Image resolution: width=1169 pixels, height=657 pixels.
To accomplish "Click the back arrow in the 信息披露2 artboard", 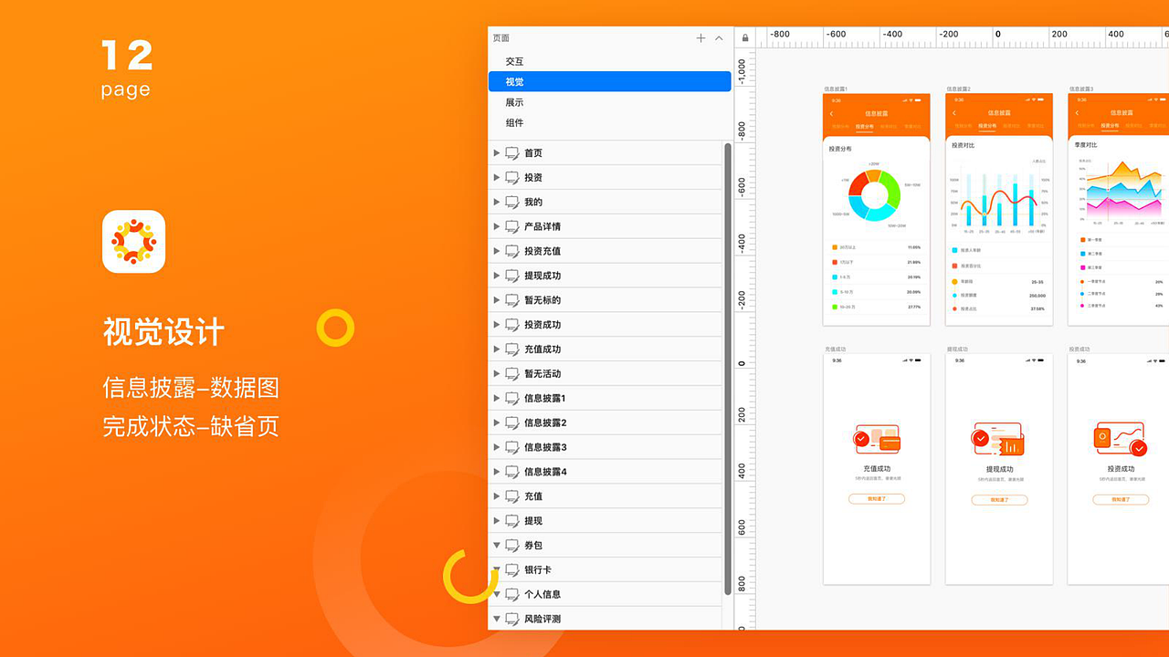I will (954, 114).
